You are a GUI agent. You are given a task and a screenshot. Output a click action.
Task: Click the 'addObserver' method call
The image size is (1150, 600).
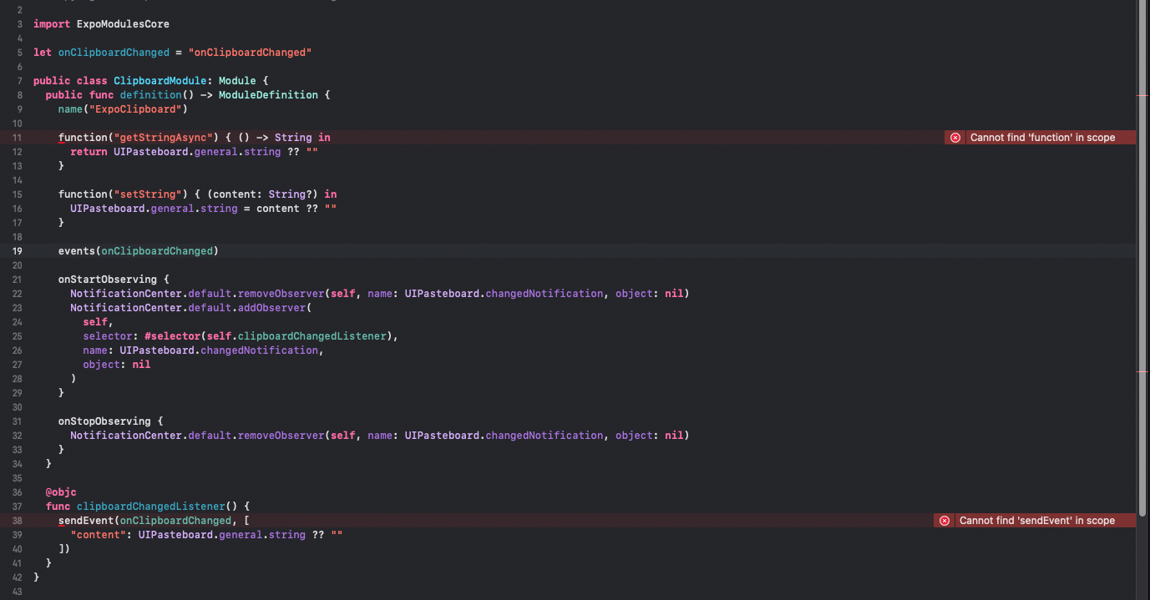[271, 308]
